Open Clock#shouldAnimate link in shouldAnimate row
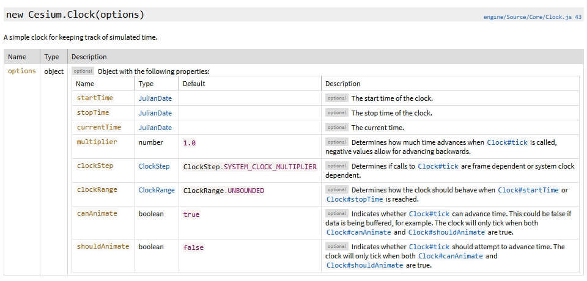The height and width of the screenshot is (281, 587). [364, 265]
